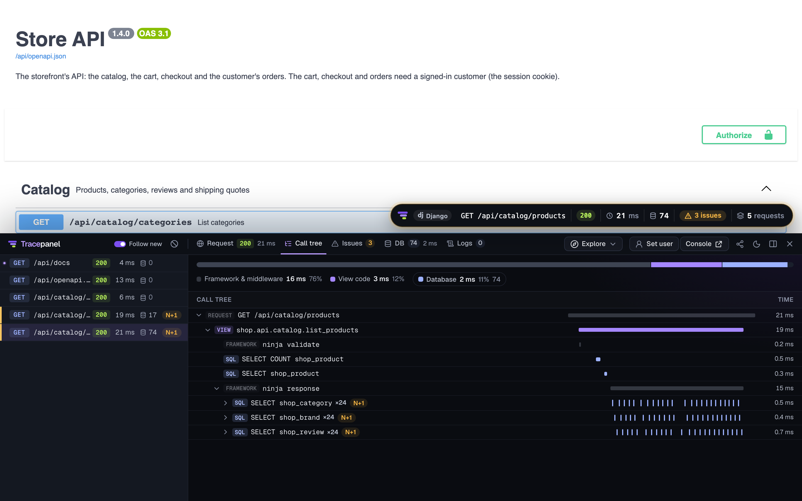Click the panel layout dock icon
Viewport: 802px width, 501px height.
[x=773, y=244]
